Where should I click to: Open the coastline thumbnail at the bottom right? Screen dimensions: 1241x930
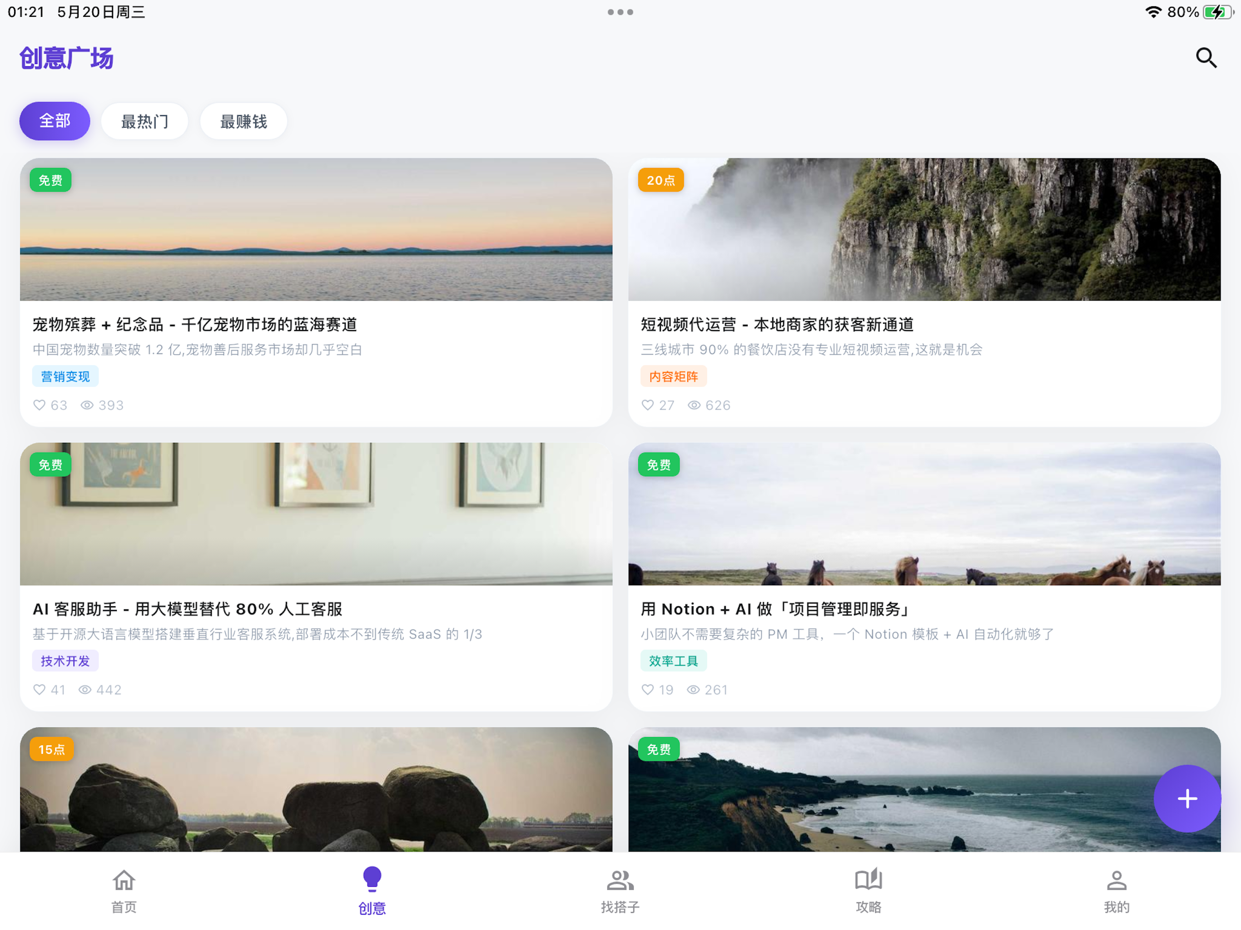[x=924, y=789]
